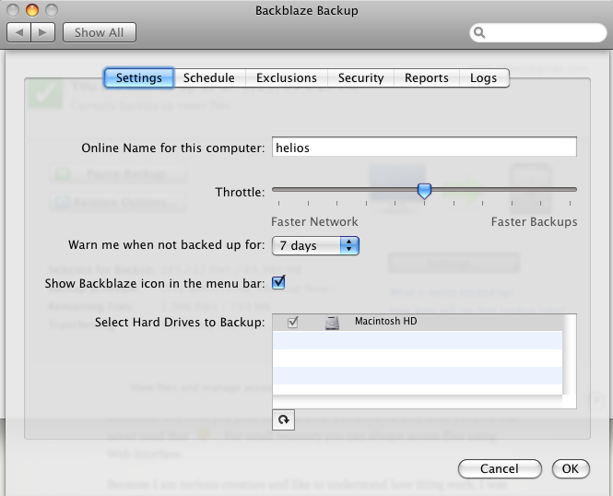The height and width of the screenshot is (496, 613).
Task: View the Reports tab
Action: [x=427, y=77]
